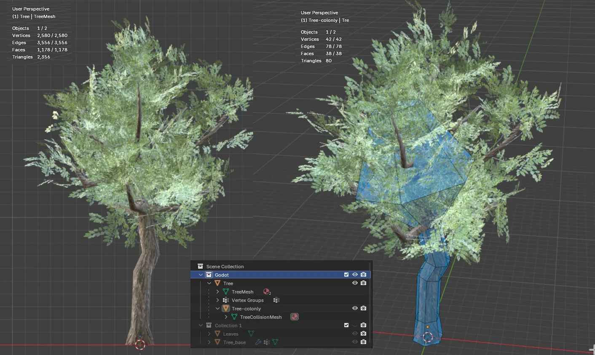Toggle render camera icon for Leaves
This screenshot has height=355, width=595.
click(363, 334)
